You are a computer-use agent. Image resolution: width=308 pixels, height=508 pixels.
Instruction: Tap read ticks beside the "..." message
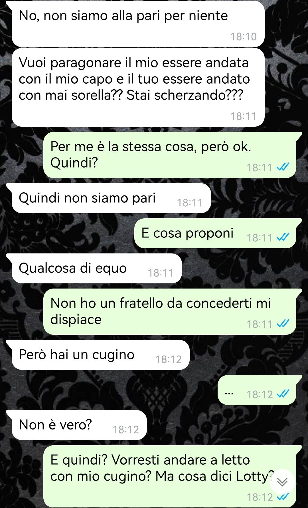pos(283,394)
